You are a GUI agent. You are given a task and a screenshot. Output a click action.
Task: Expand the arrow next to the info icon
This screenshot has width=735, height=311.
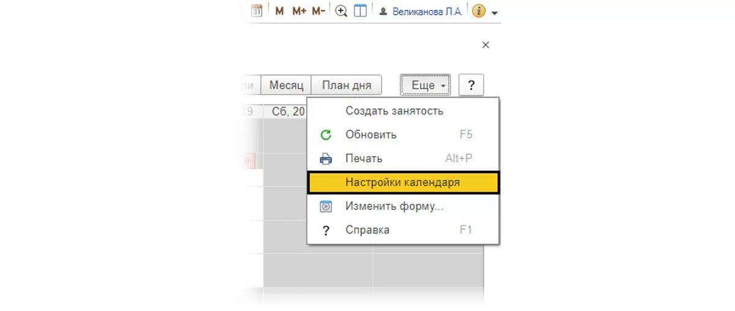tap(494, 12)
